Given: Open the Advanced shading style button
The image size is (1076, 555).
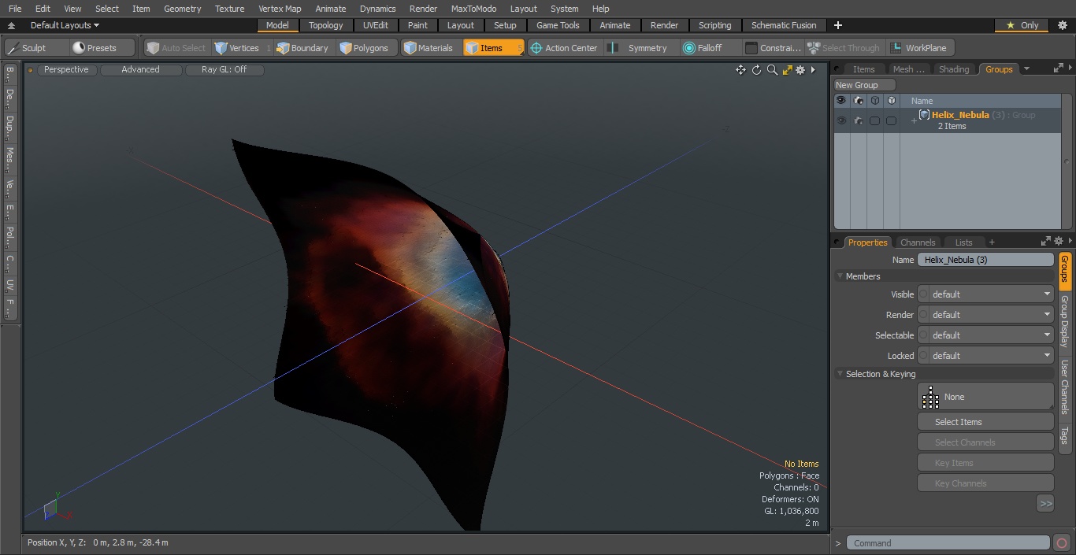Looking at the screenshot, I should pos(140,70).
